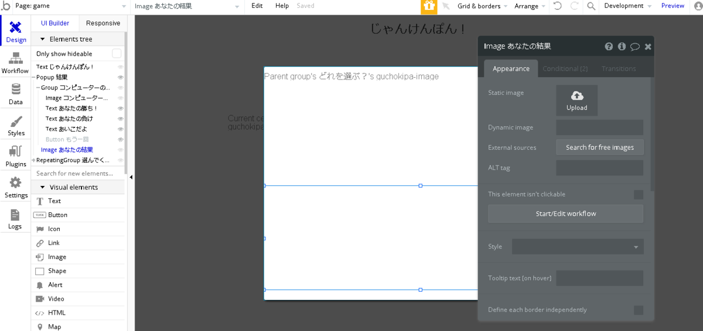
Task: Click Start/Edit workflow button
Action: pos(566,214)
